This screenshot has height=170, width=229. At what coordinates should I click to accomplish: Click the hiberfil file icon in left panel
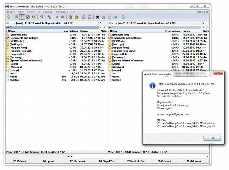[8, 77]
